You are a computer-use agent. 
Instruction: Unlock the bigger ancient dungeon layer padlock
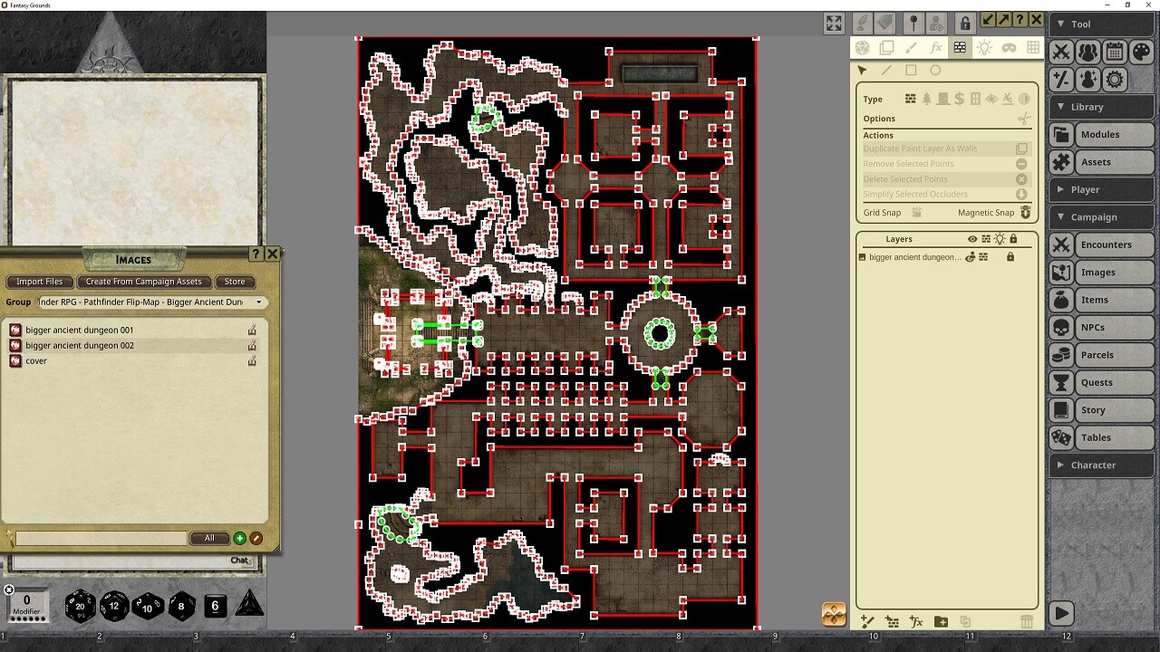coord(1010,256)
